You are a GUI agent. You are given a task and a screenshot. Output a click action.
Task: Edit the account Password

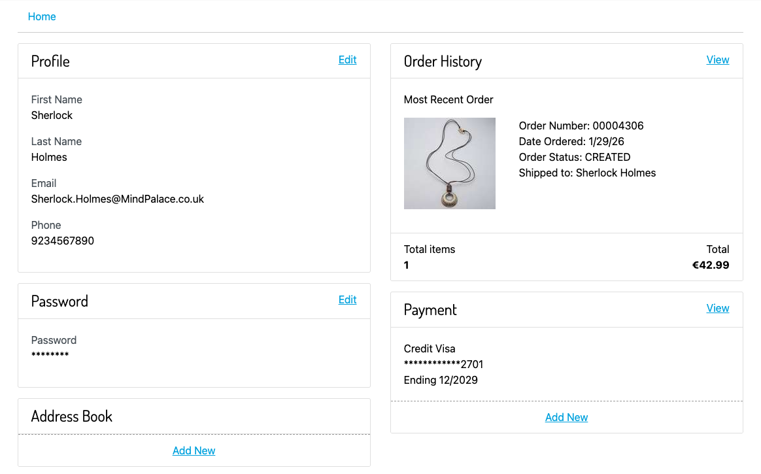347,299
